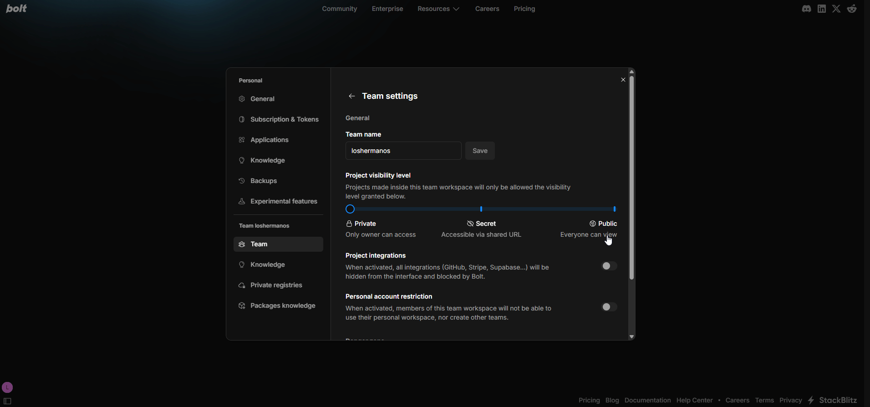Toggle the Personal account restriction switch

coord(609,307)
